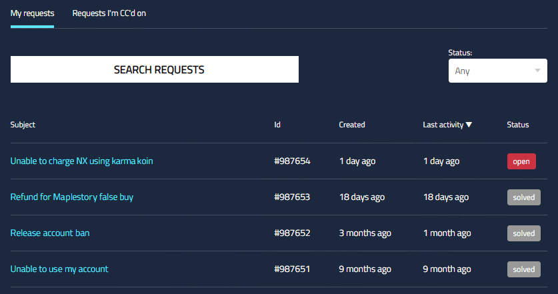
Task: Switch to Requests I'm CC'd on tab
Action: [109, 13]
